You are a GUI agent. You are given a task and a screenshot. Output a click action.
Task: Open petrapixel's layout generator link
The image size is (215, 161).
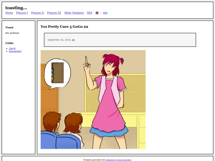click(119, 160)
